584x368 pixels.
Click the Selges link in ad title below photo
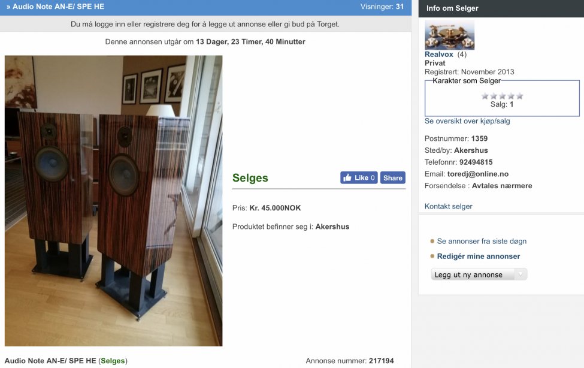(x=113, y=361)
